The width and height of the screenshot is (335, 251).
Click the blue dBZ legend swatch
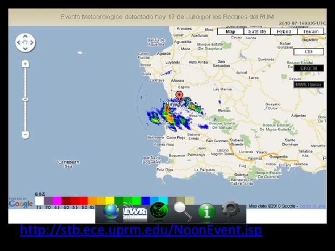[146, 201]
